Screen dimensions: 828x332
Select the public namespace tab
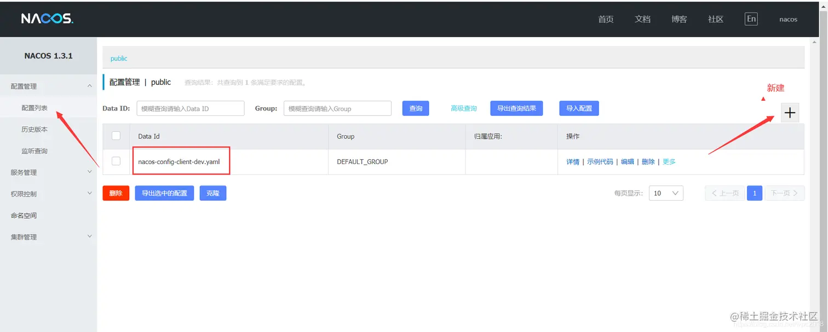point(119,59)
